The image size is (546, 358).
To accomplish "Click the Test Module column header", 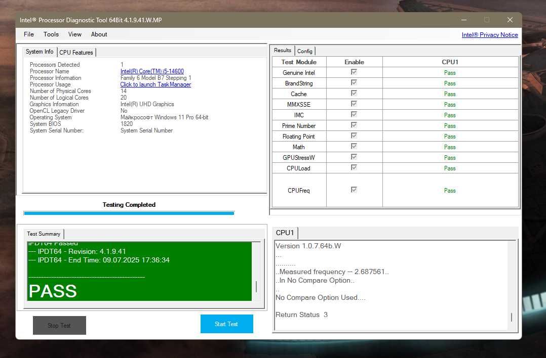I will click(x=299, y=62).
